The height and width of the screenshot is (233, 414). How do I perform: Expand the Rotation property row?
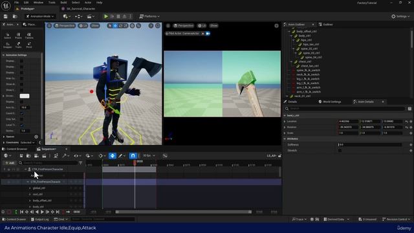[285, 128]
